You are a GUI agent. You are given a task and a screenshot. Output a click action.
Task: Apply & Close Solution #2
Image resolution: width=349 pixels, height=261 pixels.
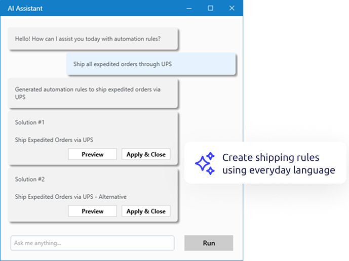(x=146, y=211)
